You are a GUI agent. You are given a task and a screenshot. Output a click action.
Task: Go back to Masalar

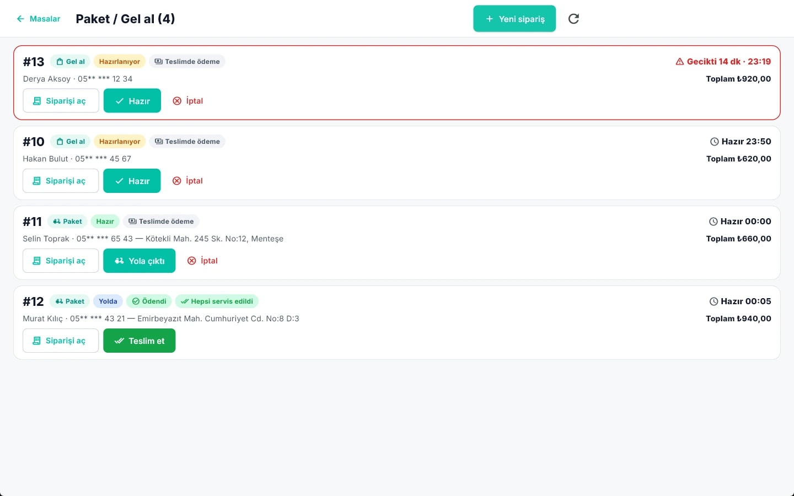click(38, 19)
